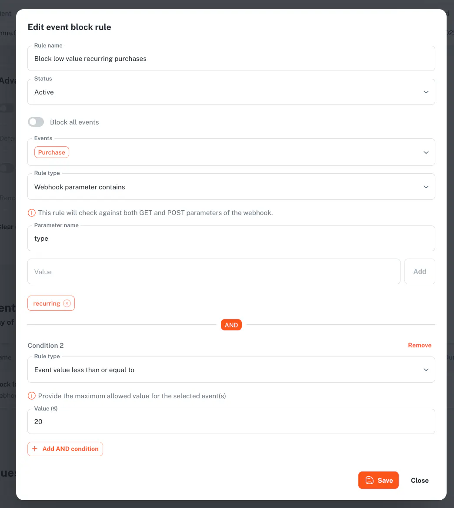Click the plus icon in Add AND condition
The image size is (454, 508).
coord(35,449)
